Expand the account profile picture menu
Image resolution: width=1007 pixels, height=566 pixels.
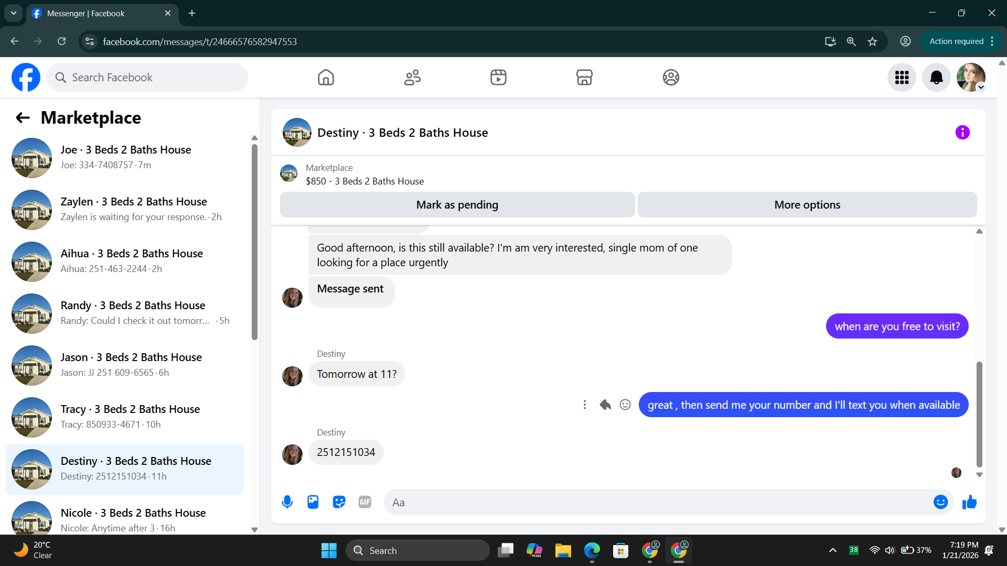click(x=971, y=78)
